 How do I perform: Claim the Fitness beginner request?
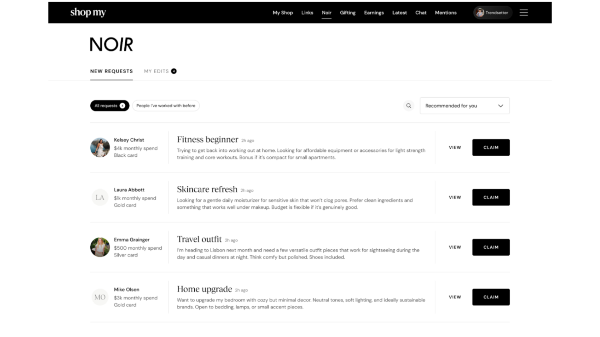point(491,148)
